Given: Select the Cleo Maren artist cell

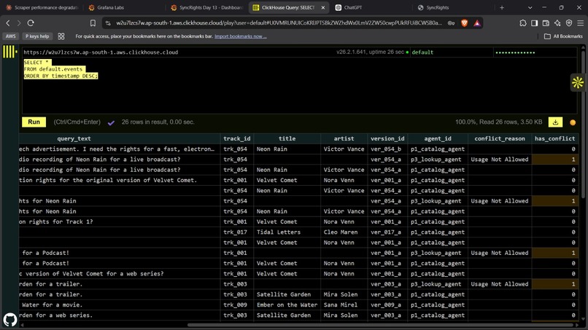Looking at the screenshot, I should click(x=344, y=232).
